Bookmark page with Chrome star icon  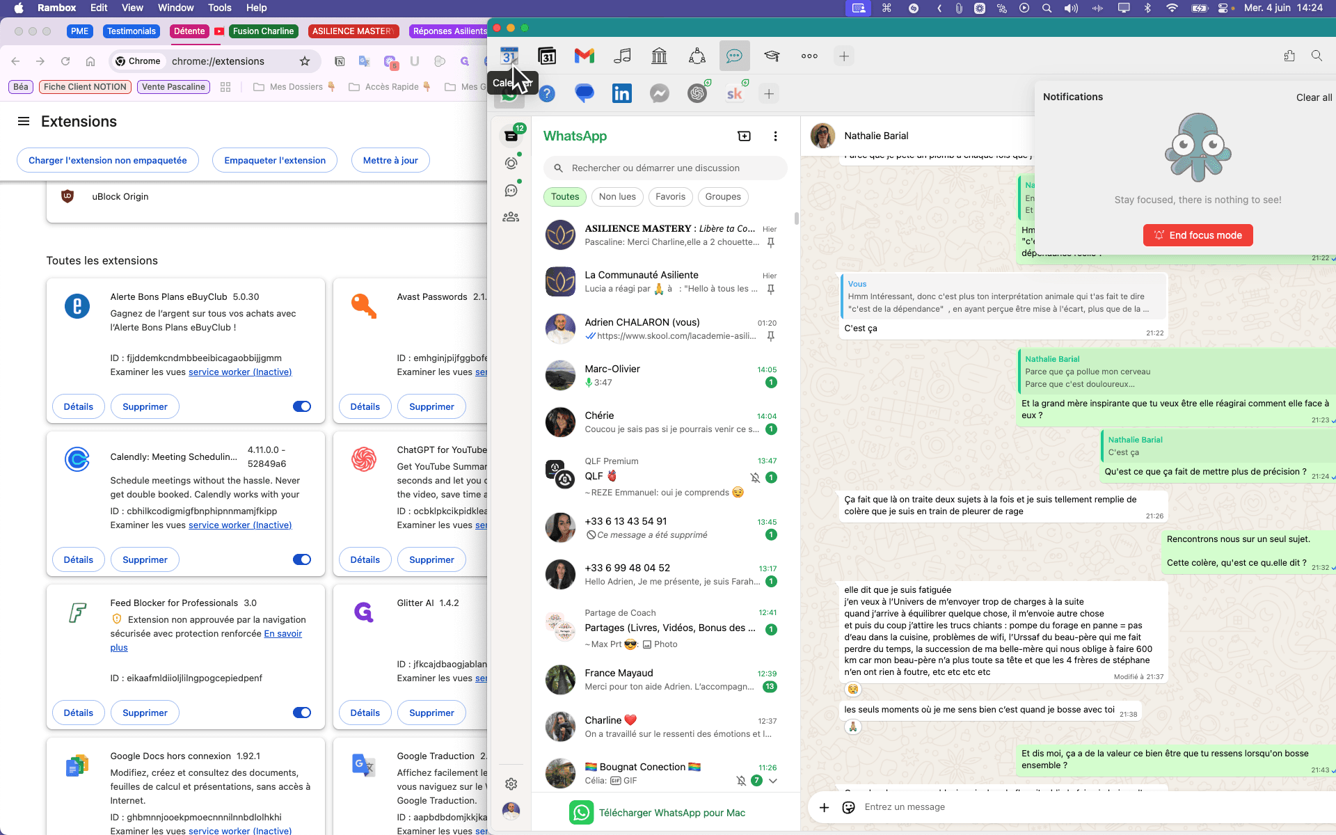[x=305, y=61]
